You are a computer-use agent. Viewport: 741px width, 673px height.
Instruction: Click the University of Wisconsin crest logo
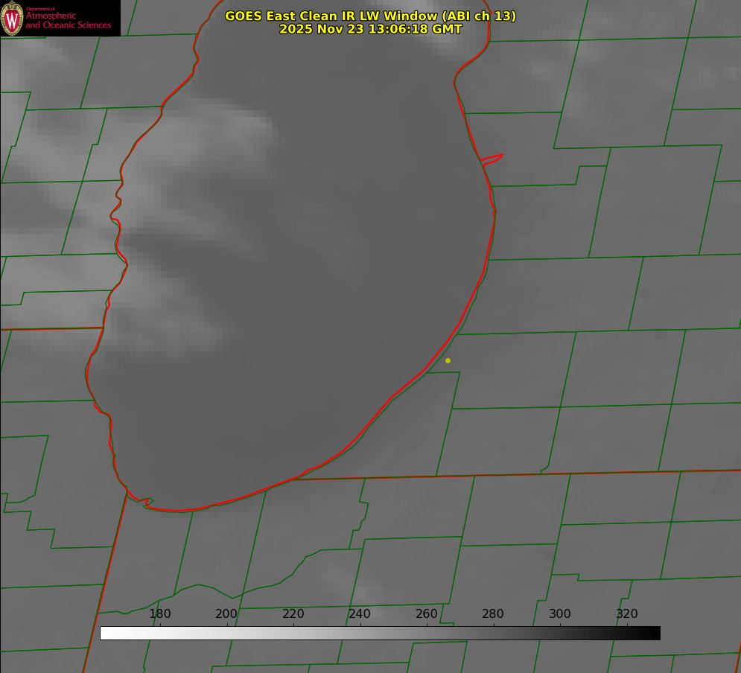pyautogui.click(x=12, y=18)
